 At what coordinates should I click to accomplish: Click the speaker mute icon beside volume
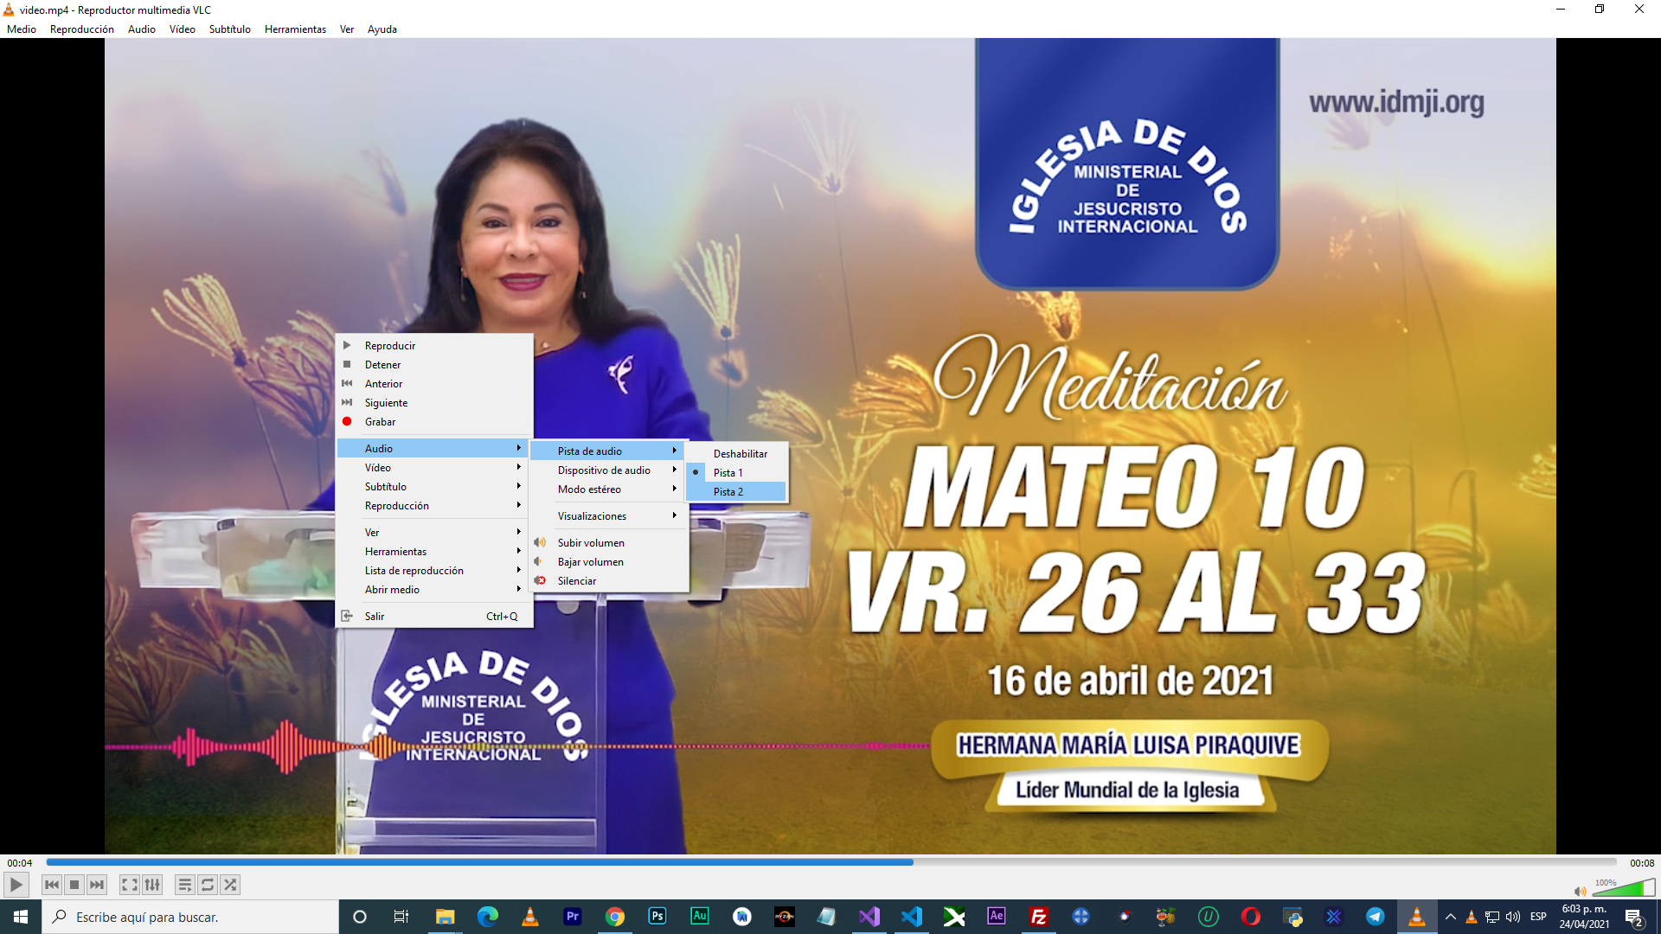[x=1580, y=891]
